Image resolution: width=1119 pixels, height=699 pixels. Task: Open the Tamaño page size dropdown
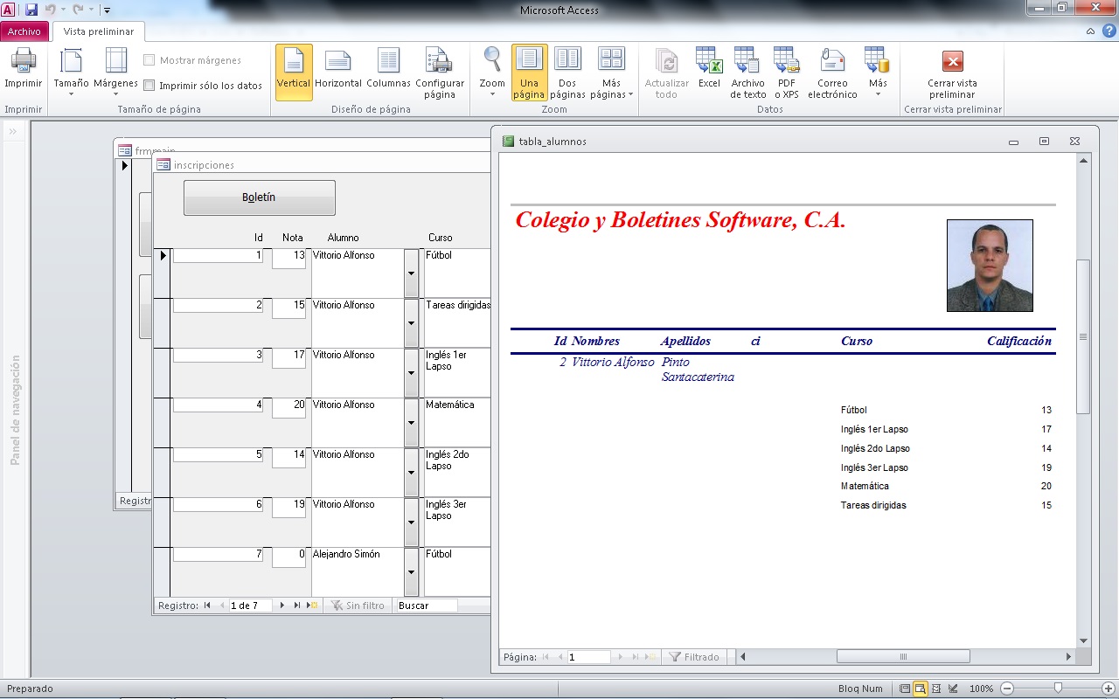pyautogui.click(x=71, y=73)
